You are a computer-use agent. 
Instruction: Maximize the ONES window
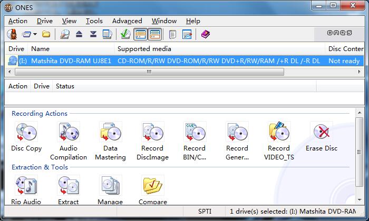pos(333,6)
